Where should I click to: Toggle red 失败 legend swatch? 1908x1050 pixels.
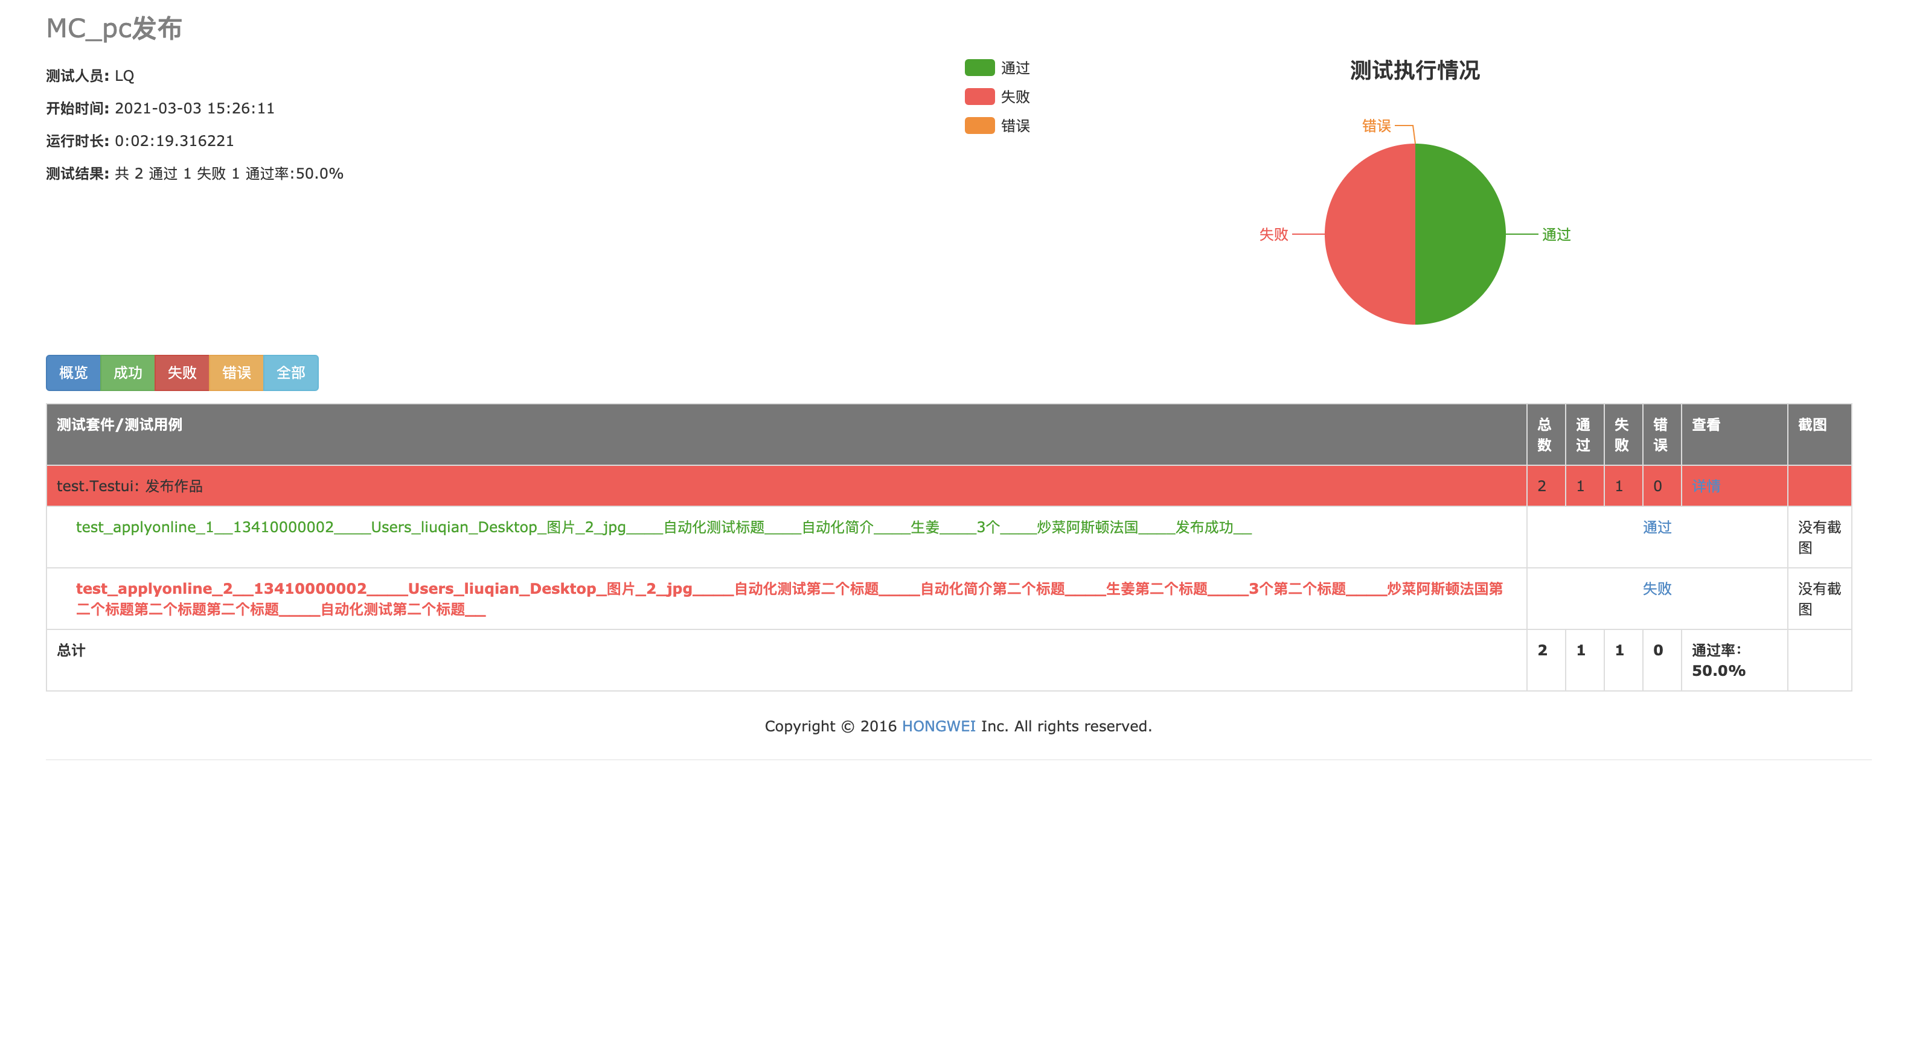click(x=979, y=97)
